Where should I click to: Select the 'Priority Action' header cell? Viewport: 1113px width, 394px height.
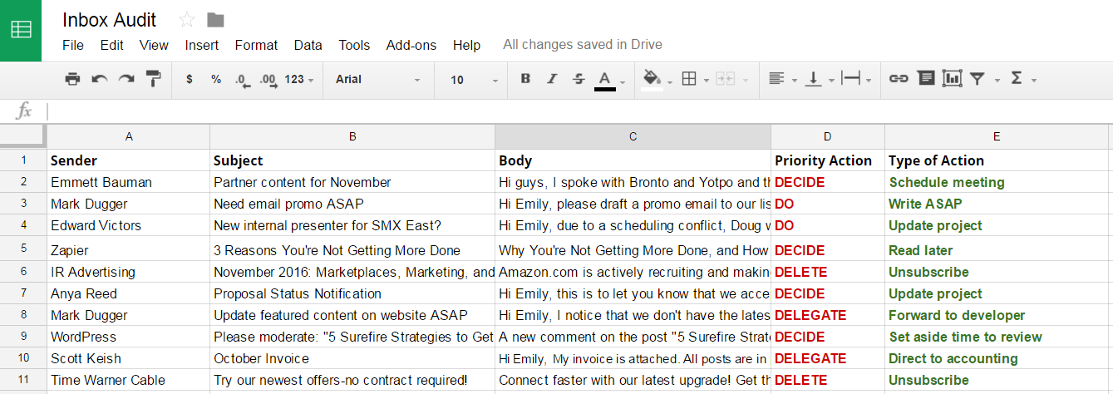pyautogui.click(x=828, y=160)
